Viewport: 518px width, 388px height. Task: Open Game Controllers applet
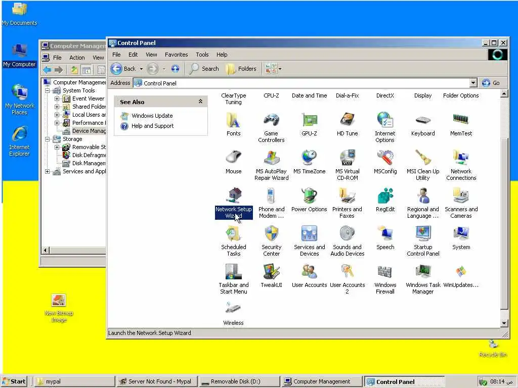(271, 120)
